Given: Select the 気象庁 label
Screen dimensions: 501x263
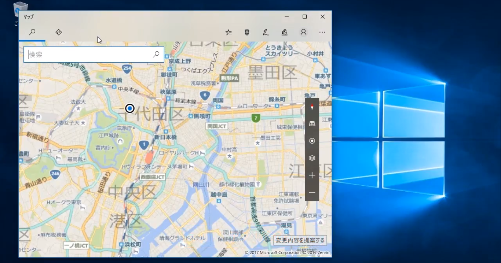Looking at the screenshot, I should click(x=124, y=128).
